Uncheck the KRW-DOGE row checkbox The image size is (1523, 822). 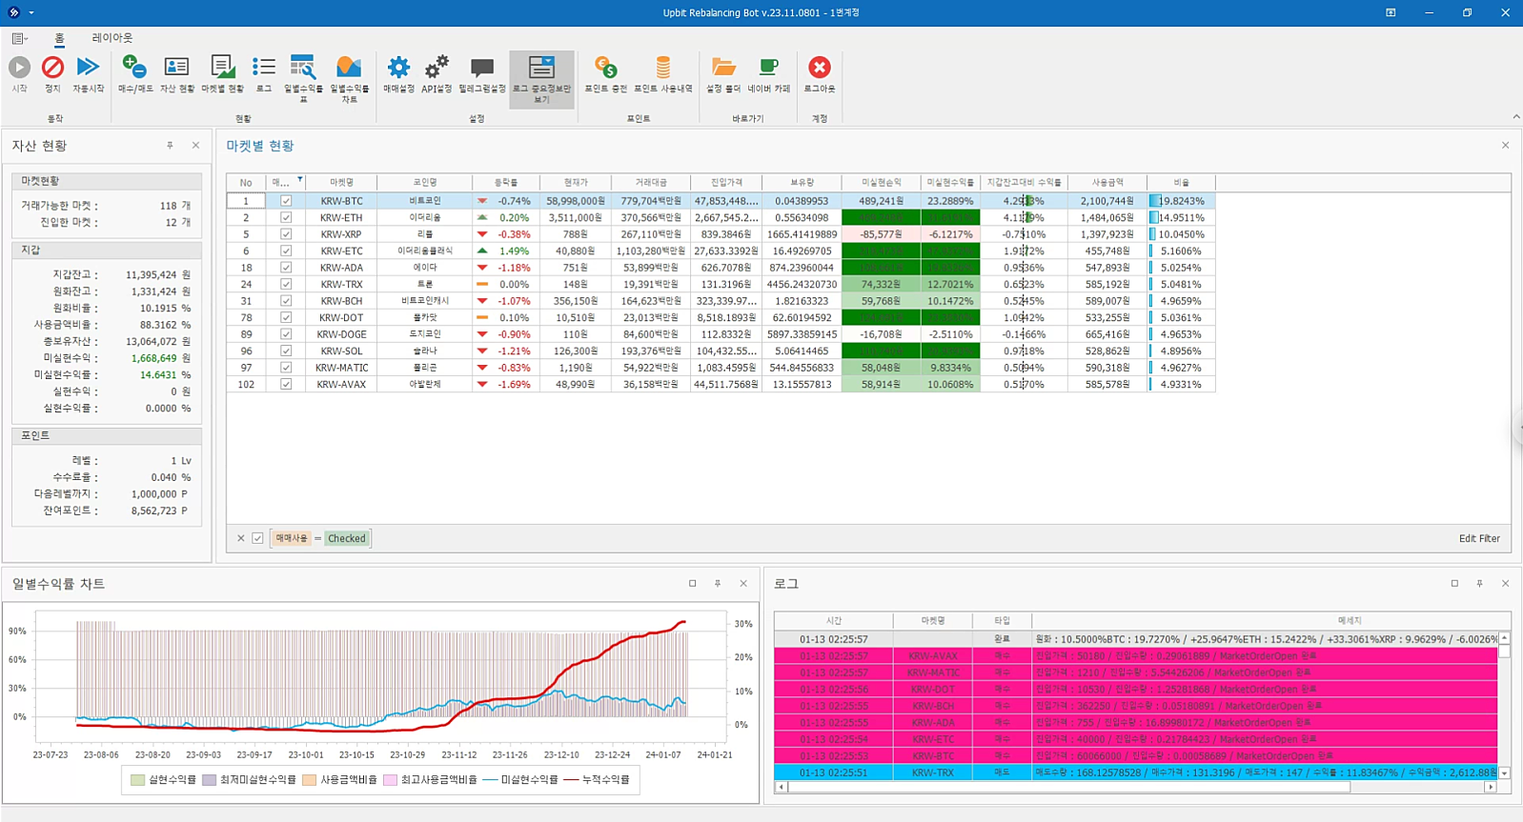tap(286, 334)
